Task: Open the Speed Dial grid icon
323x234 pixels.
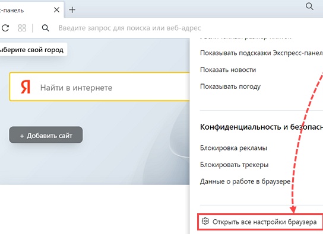Action: click(x=22, y=28)
